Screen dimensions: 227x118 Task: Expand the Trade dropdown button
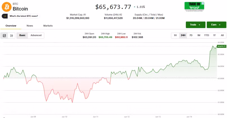(x=195, y=25)
